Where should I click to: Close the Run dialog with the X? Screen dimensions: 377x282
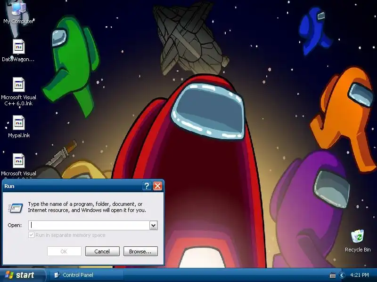157,186
